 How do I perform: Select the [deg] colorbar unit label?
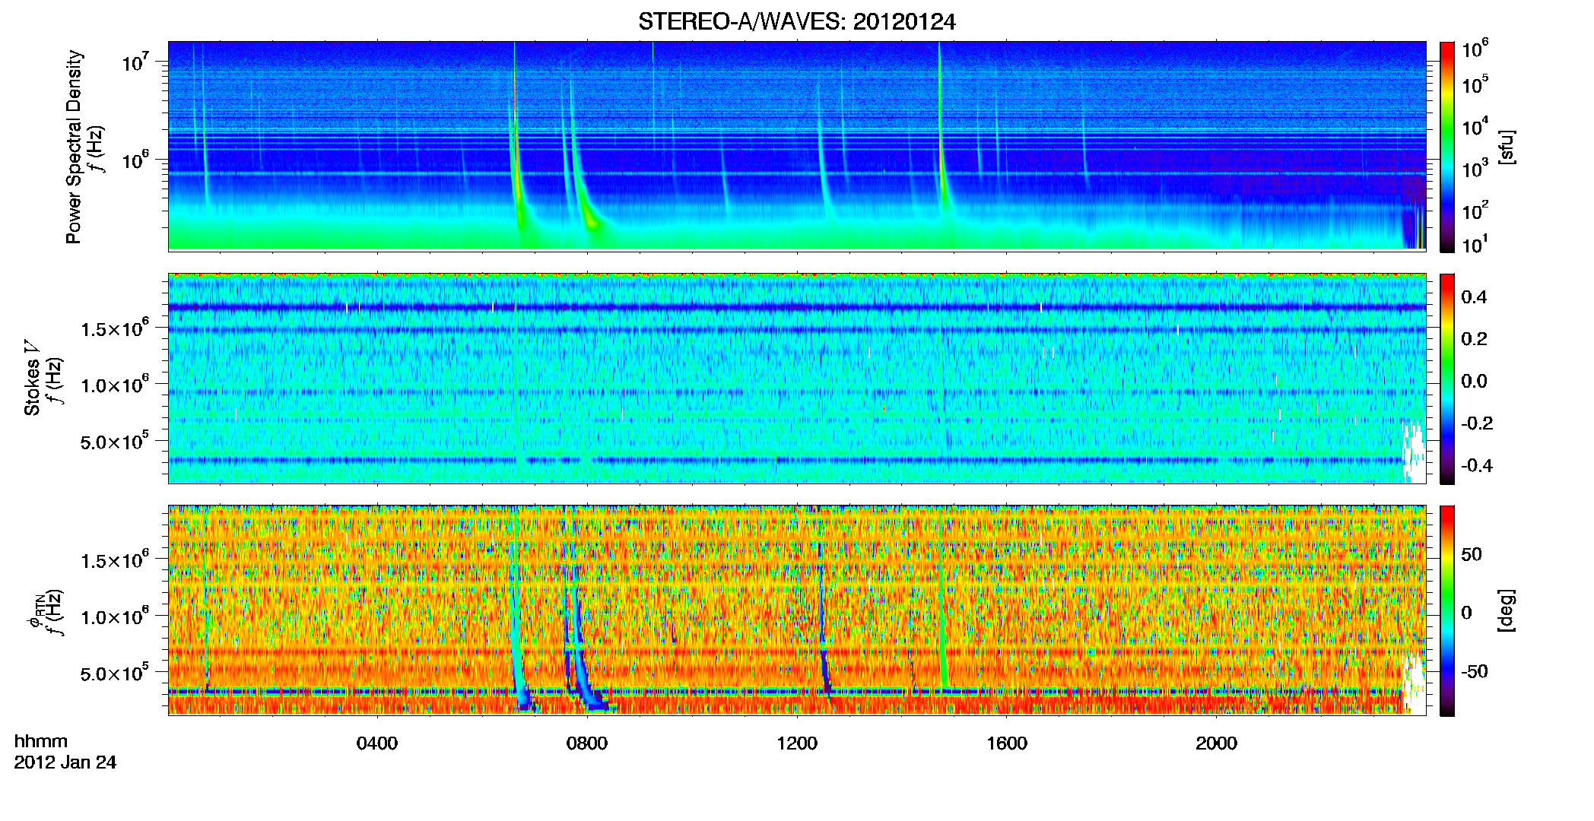(x=1506, y=610)
